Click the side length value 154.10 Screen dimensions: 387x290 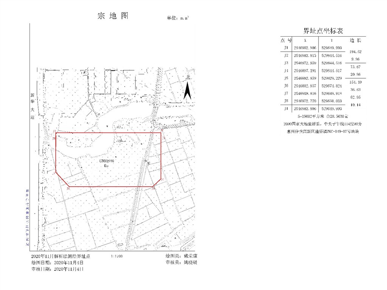(x=356, y=82)
